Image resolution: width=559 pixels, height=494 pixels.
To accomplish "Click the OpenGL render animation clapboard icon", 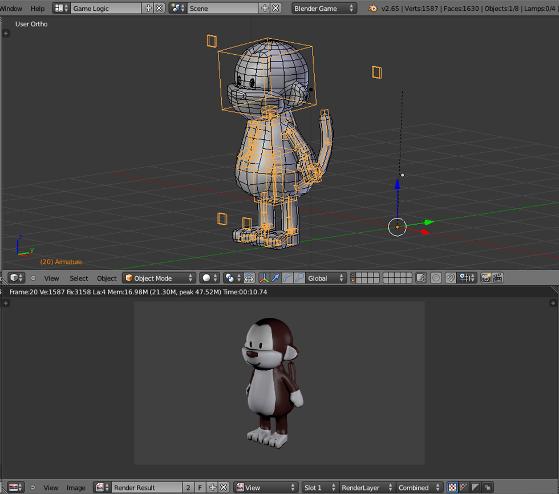I will (496, 278).
